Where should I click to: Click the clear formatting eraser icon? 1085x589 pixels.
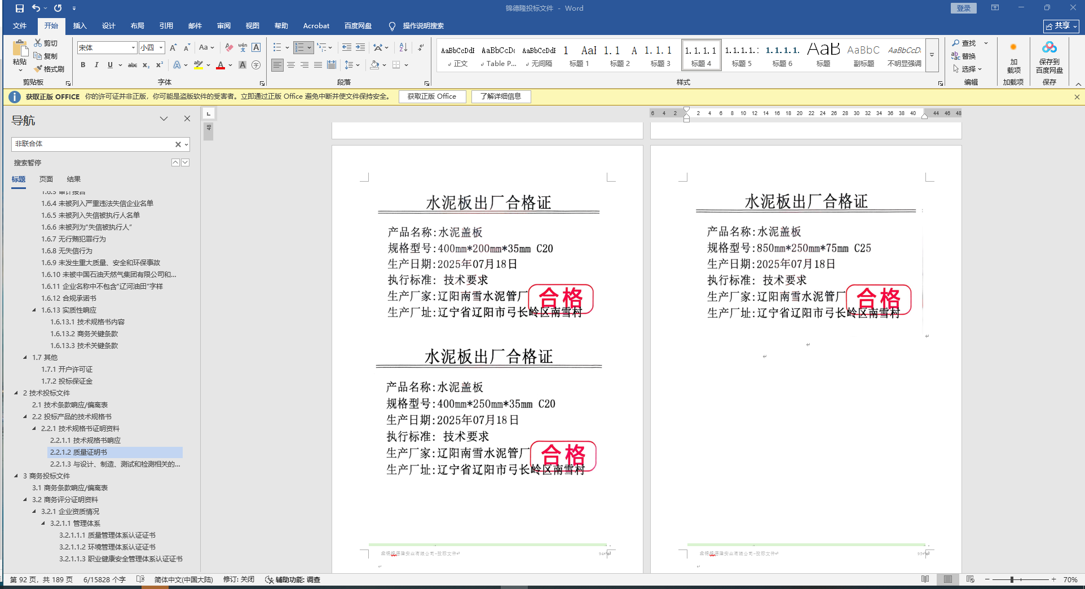coord(228,48)
